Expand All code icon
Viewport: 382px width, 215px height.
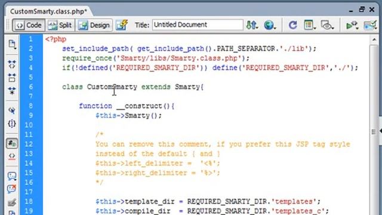(x=12, y=91)
